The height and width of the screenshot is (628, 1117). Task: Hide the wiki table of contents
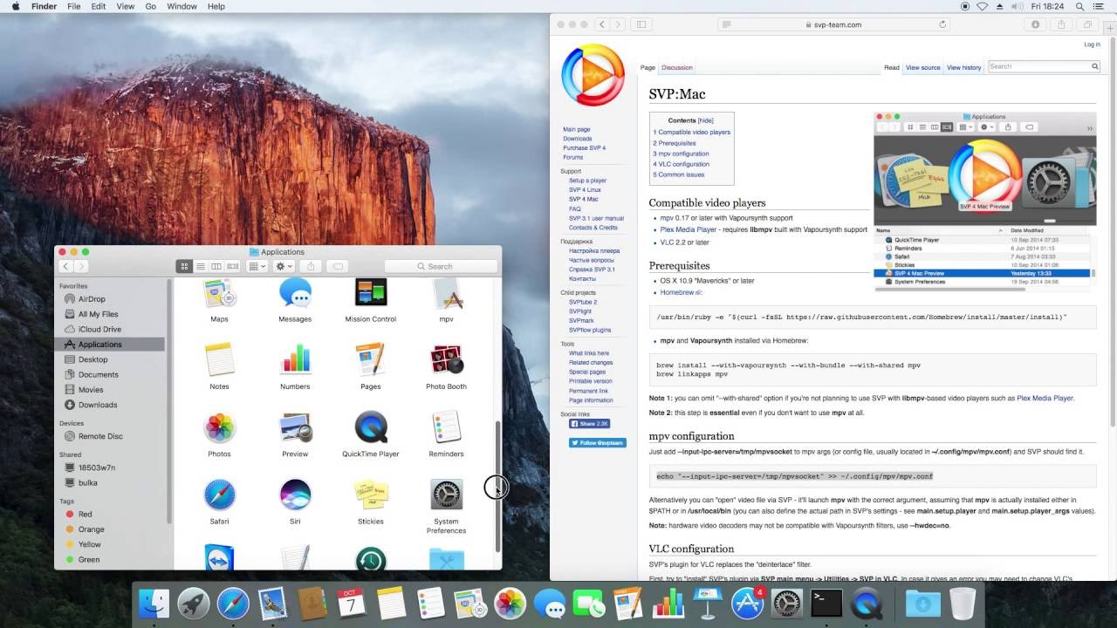click(x=705, y=120)
